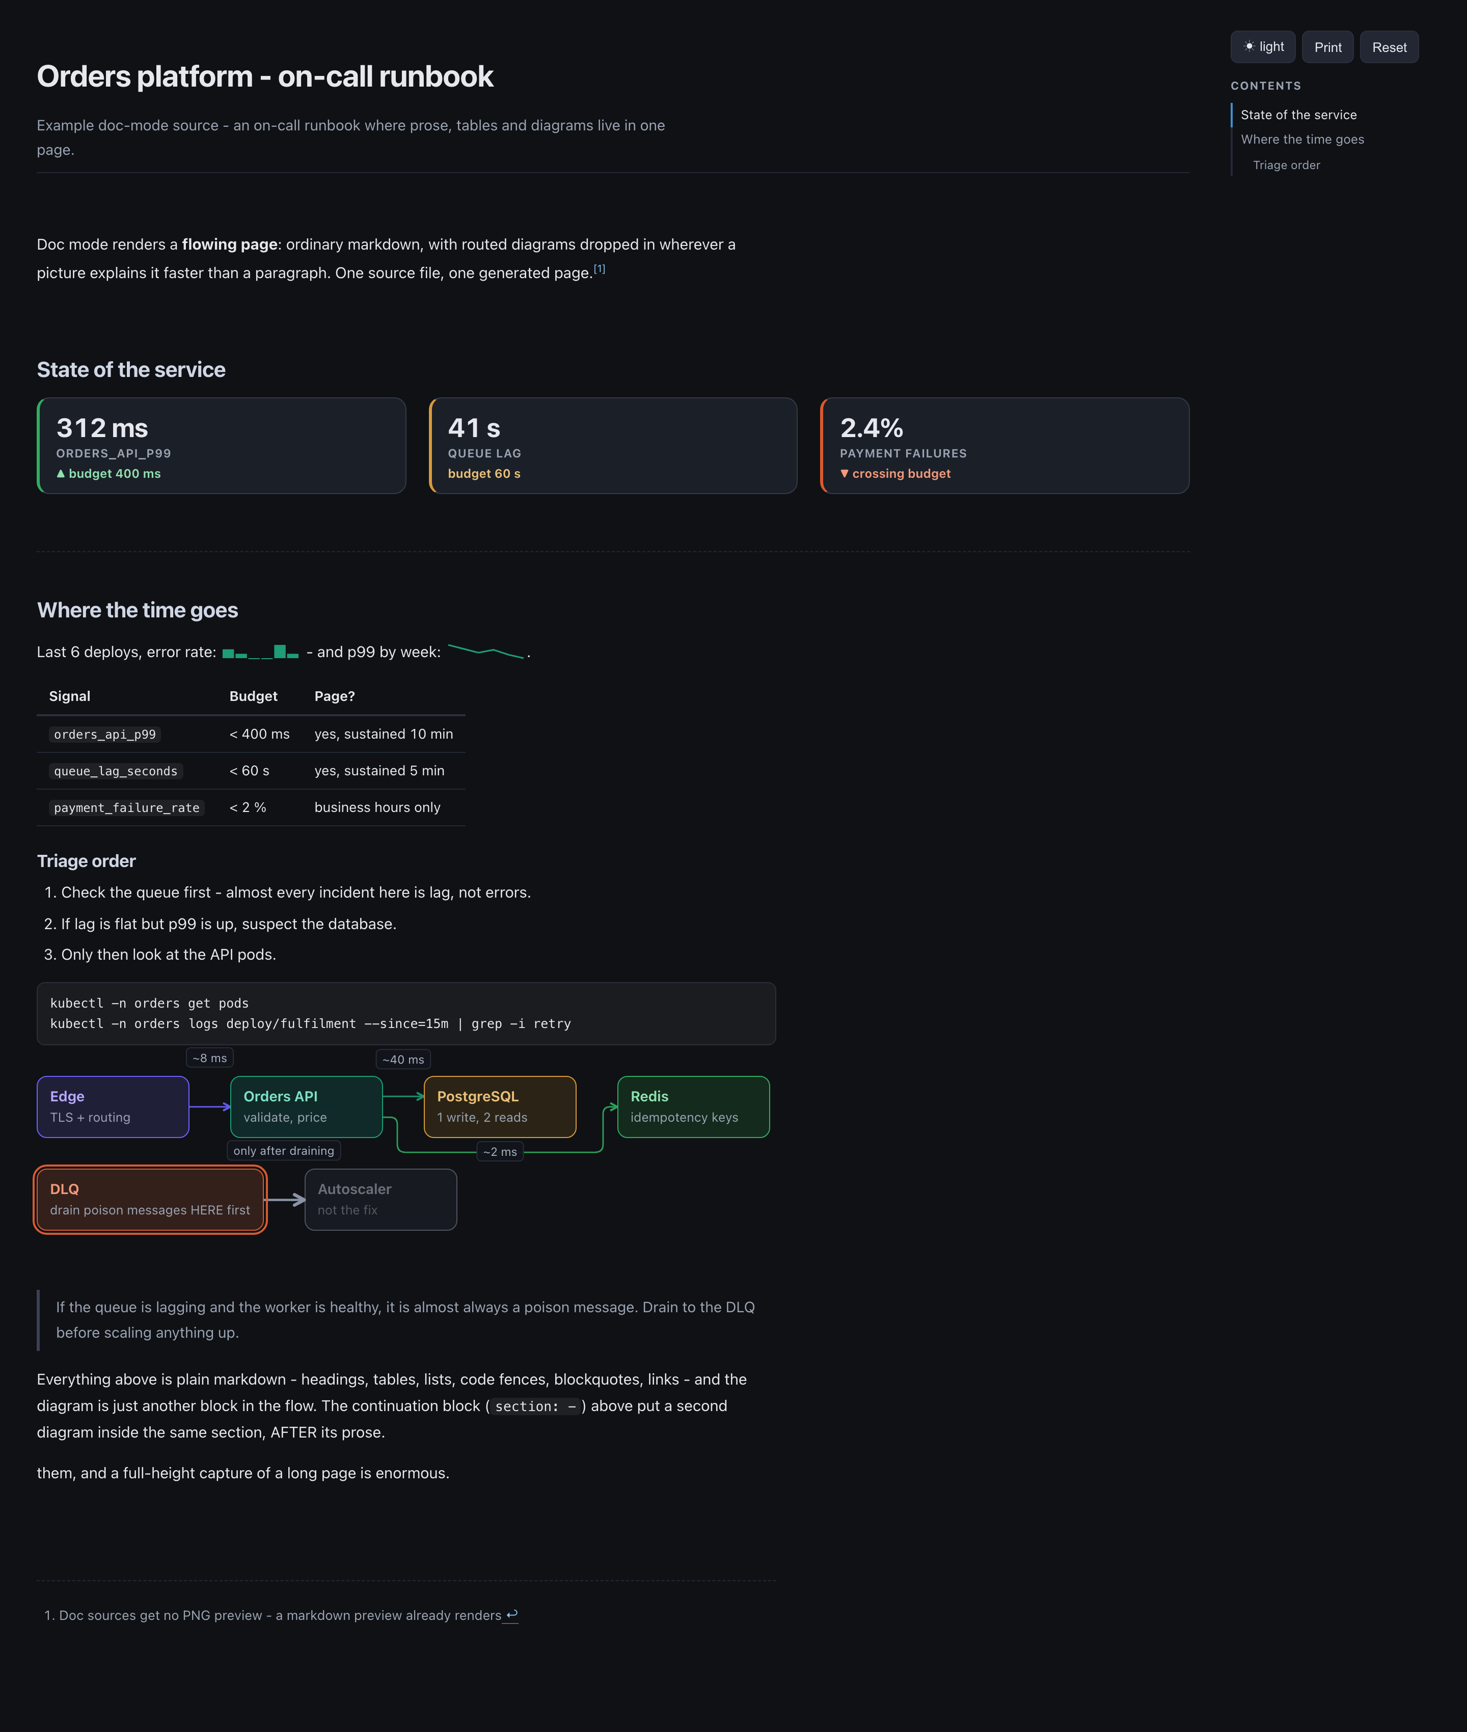Image resolution: width=1467 pixels, height=1732 pixels.
Task: Click the ~8 ms edge label
Action: point(209,1058)
